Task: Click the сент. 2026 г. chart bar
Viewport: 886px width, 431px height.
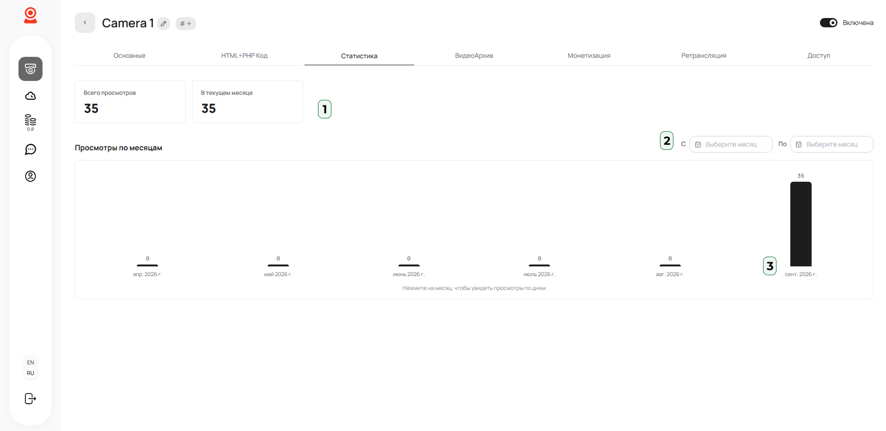Action: tap(801, 224)
